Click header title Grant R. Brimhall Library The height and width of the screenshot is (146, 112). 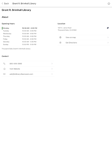(24, 3)
